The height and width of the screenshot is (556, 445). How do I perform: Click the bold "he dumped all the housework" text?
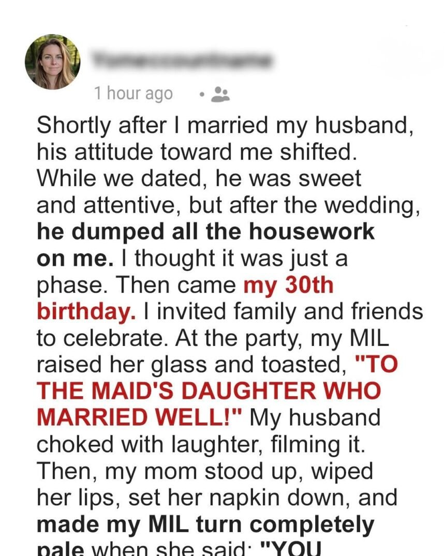click(x=205, y=231)
